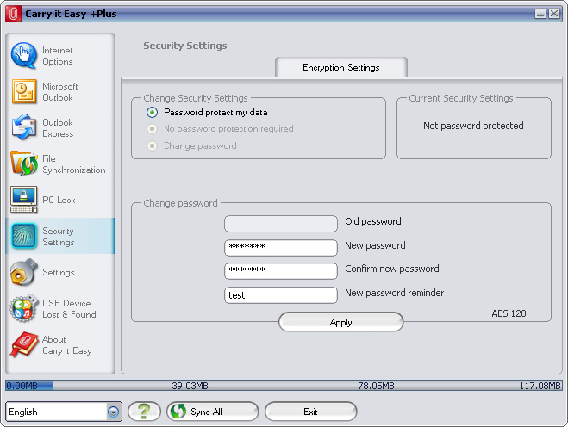The image size is (568, 427).
Task: Click the 78.05MB capacity marker
Action: coord(376,386)
